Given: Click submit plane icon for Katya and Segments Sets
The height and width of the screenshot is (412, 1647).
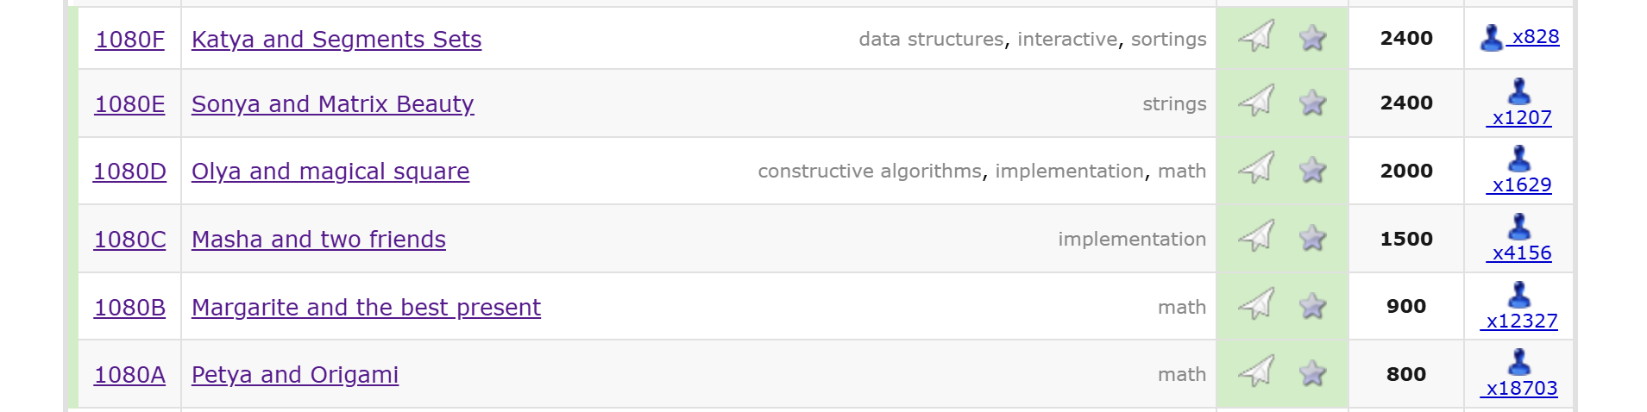Looking at the screenshot, I should (x=1256, y=37).
